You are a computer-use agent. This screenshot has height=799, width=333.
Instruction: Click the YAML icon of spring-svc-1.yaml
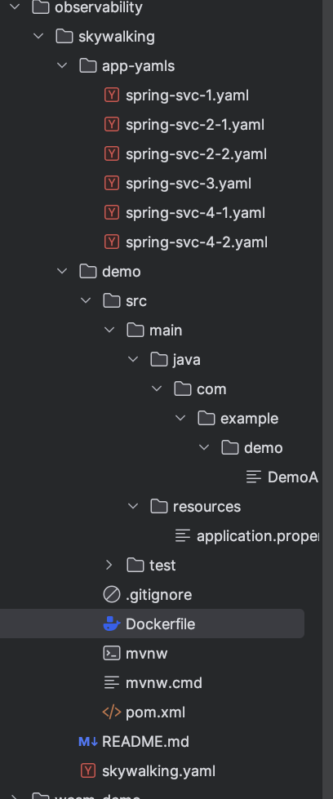click(x=112, y=95)
